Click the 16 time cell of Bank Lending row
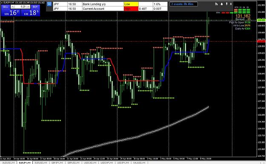 coord(74,4)
